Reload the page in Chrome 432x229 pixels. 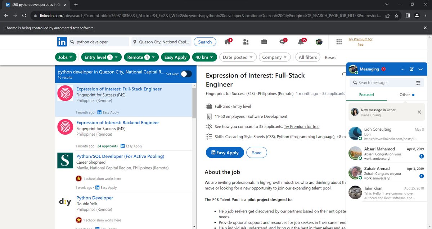click(24, 16)
